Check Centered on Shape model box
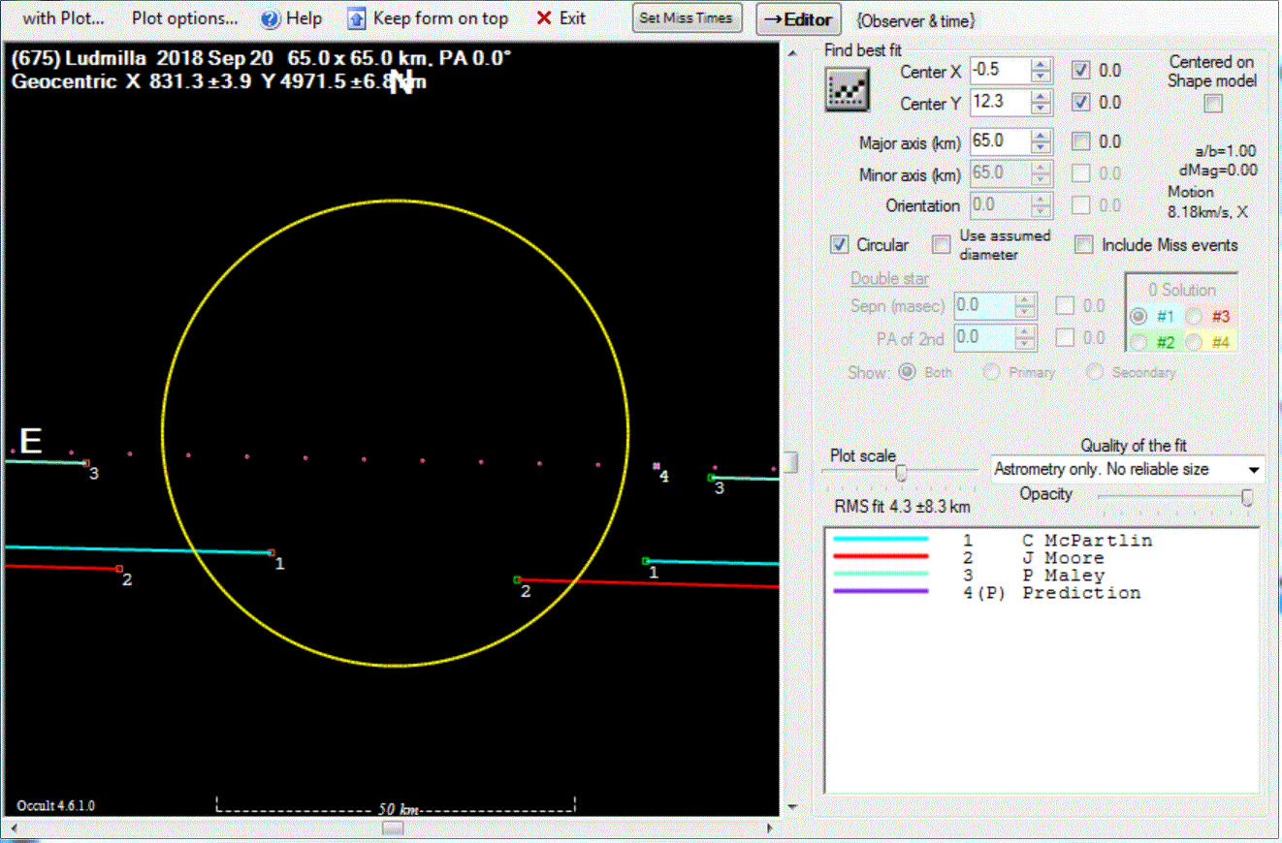The width and height of the screenshot is (1282, 843). click(x=1212, y=104)
